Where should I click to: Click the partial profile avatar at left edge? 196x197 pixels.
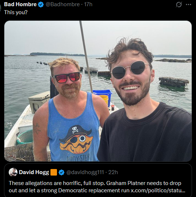pyautogui.click(x=0, y=8)
